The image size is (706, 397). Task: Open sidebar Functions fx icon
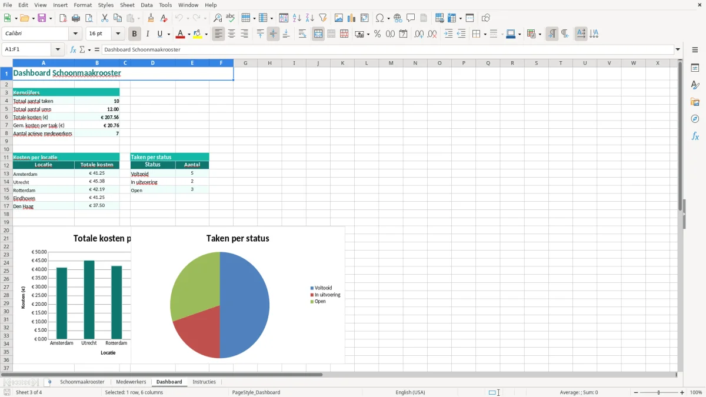tap(695, 136)
